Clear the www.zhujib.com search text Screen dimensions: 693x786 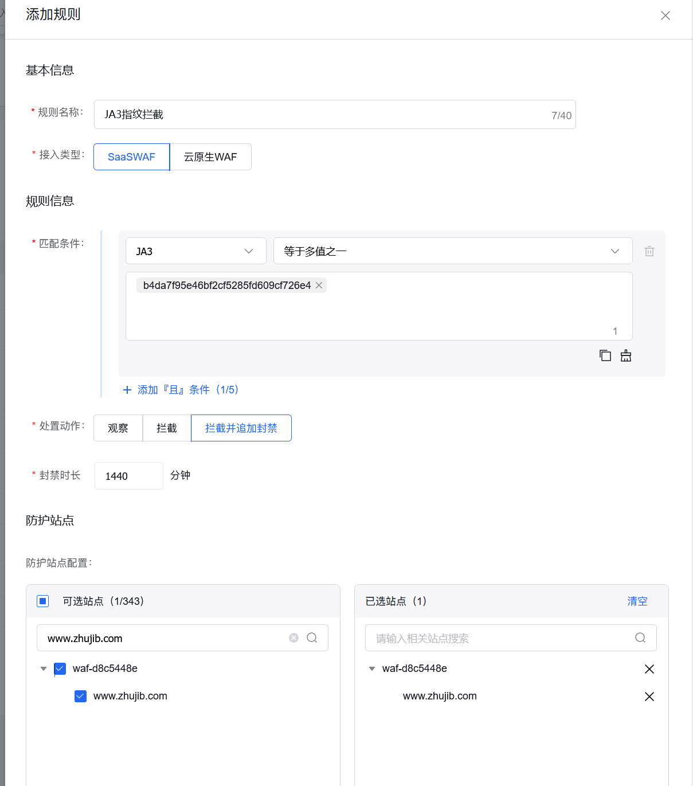(x=294, y=638)
